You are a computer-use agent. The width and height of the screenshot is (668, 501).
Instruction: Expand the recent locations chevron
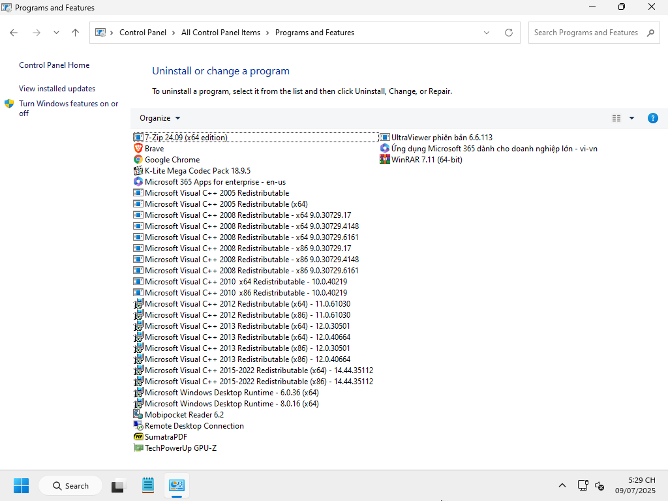click(56, 33)
